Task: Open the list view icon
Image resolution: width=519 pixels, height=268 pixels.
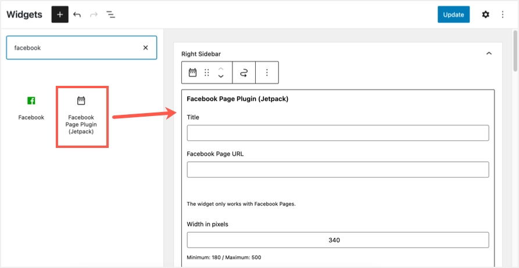Action: (x=110, y=15)
